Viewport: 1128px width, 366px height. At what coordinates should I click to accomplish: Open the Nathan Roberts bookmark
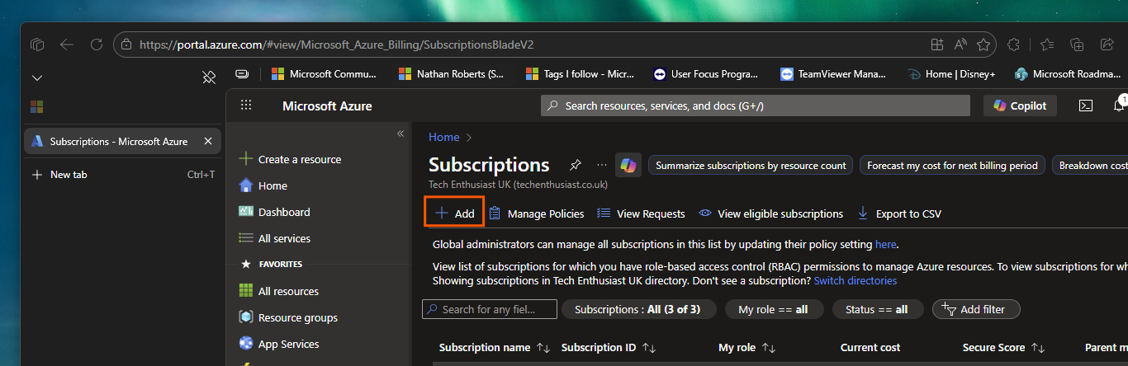pyautogui.click(x=452, y=73)
